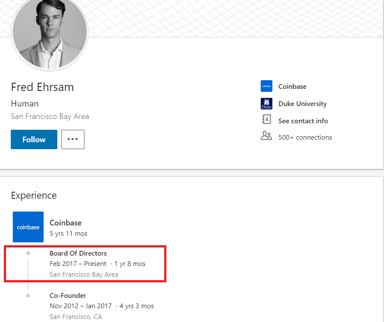Click the large Coinbase logo under Experience
Image resolution: width=384 pixels, height=322 pixels.
[x=28, y=227]
